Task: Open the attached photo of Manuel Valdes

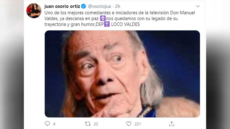Action: coord(122,74)
